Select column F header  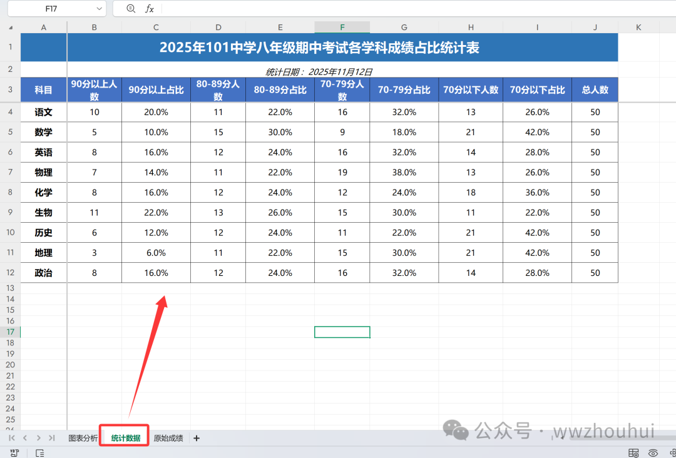tap(342, 27)
